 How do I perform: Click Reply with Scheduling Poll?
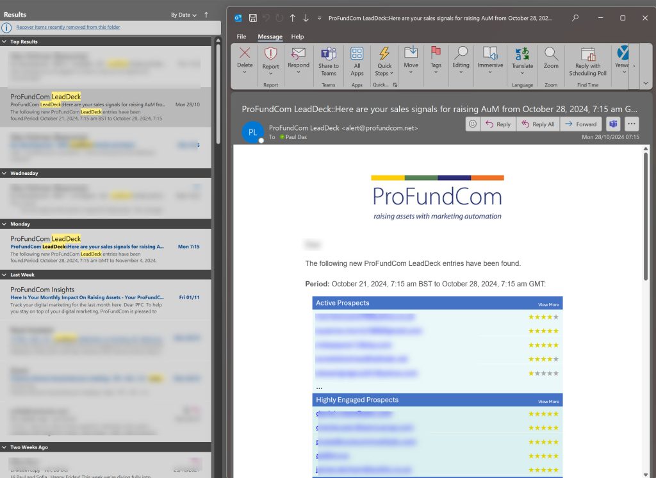pos(587,54)
